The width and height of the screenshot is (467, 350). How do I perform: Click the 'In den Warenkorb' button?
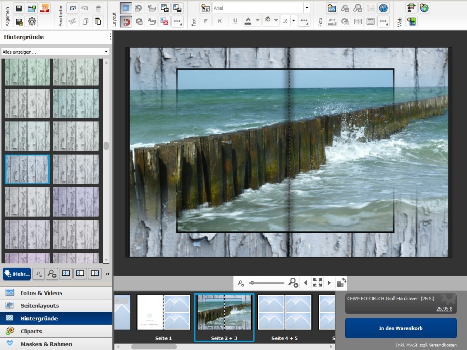coord(400,328)
